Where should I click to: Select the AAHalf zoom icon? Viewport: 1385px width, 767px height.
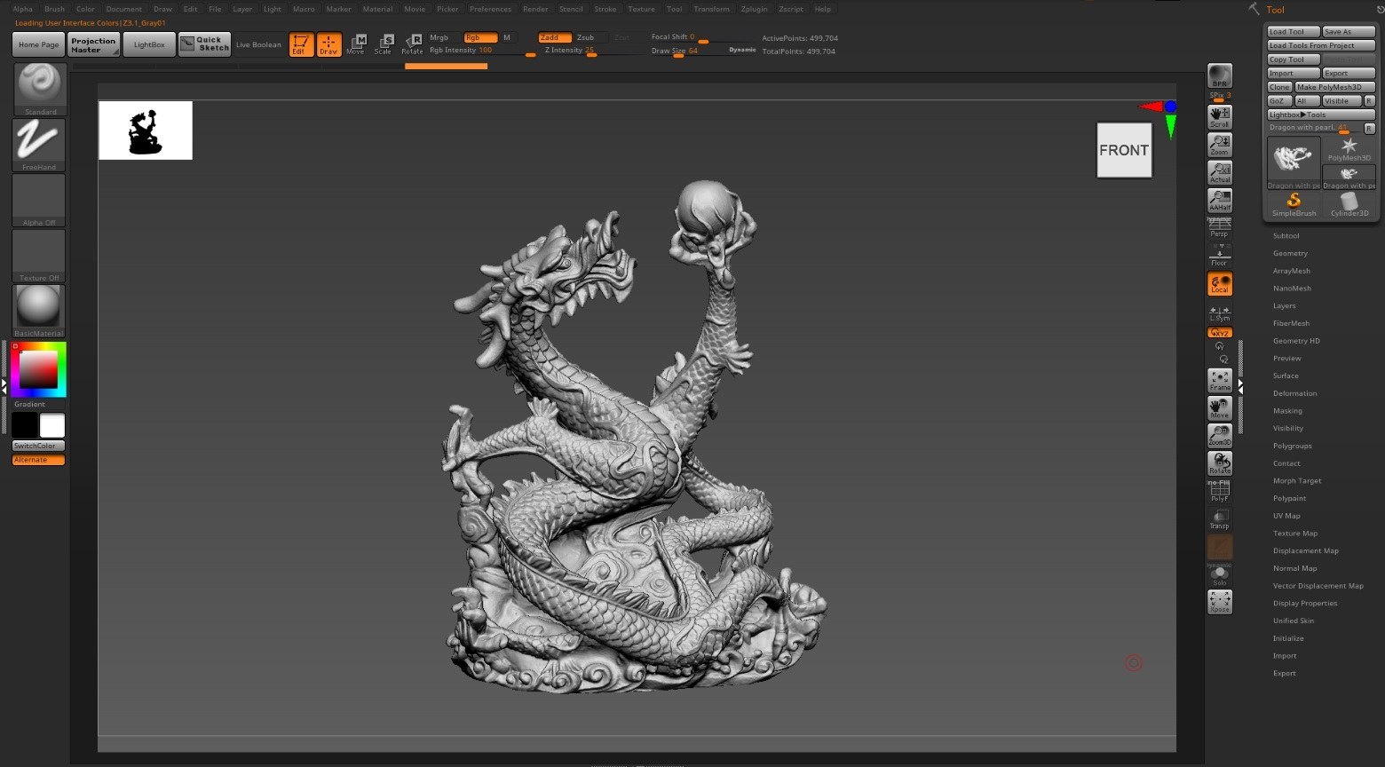[x=1219, y=200]
